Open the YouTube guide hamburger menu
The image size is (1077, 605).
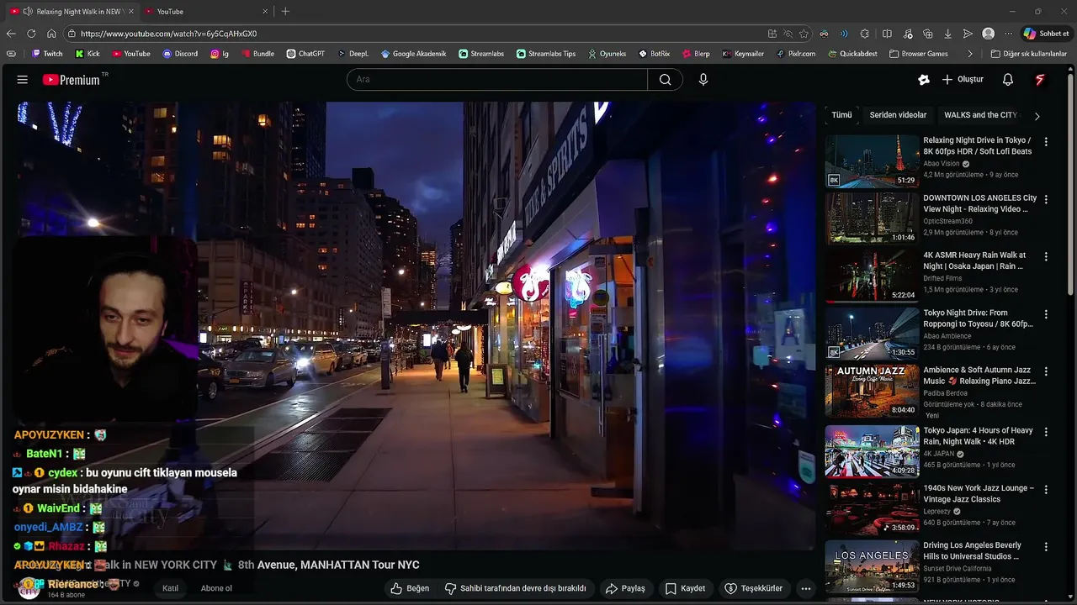(23, 80)
